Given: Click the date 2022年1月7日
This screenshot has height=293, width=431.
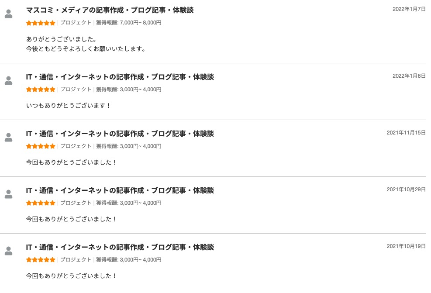Looking at the screenshot, I should point(409,9).
